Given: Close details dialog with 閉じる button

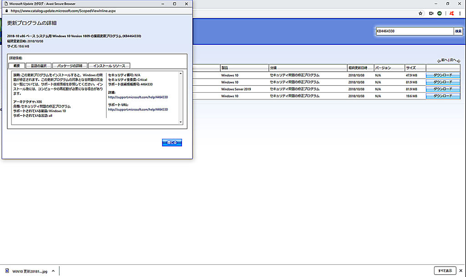Looking at the screenshot, I should pyautogui.click(x=172, y=143).
